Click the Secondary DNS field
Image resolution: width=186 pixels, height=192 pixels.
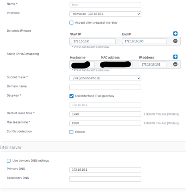pyautogui.click(x=105, y=179)
